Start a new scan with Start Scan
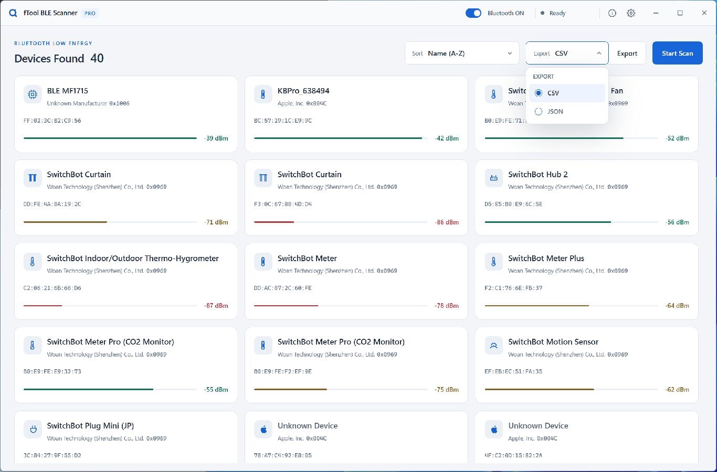Image resolution: width=717 pixels, height=472 pixels. [677, 53]
